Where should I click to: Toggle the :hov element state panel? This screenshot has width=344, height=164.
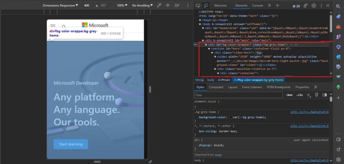289,95
